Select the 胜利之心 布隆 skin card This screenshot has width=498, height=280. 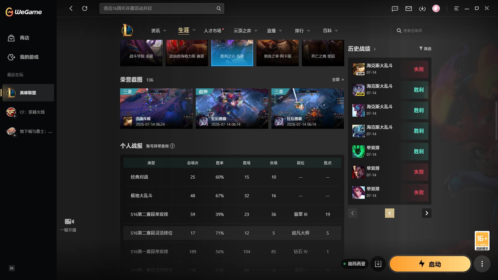232,53
